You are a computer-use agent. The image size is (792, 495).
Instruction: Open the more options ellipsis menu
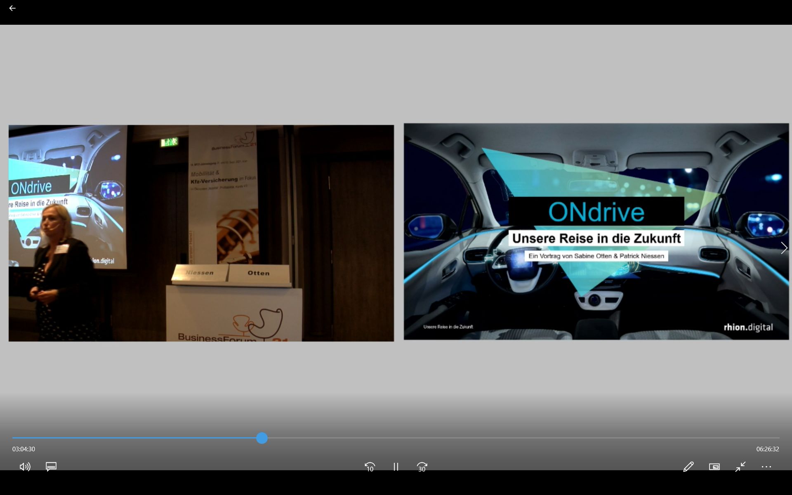tap(766, 467)
